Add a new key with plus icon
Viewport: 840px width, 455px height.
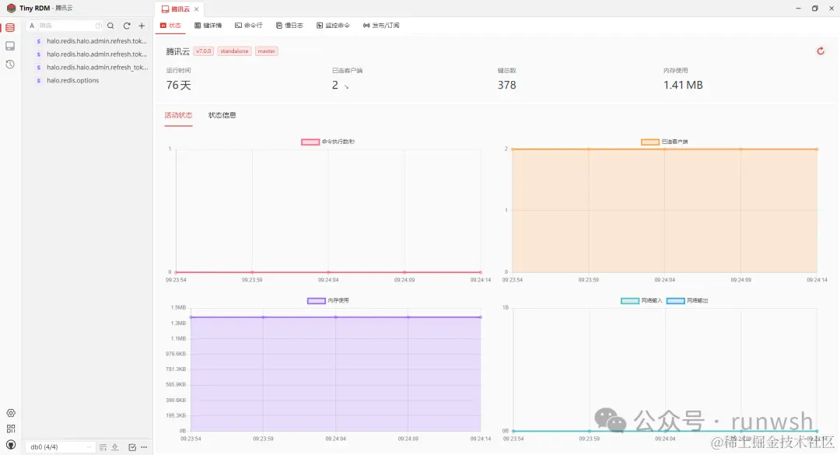(x=142, y=26)
